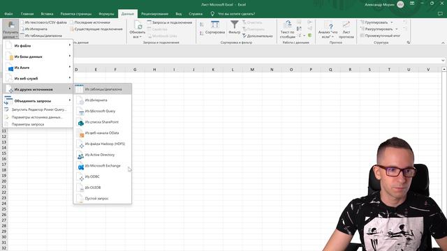Click Промежуточный итог
Viewport: 447px width, 251px height.
(x=380, y=36)
